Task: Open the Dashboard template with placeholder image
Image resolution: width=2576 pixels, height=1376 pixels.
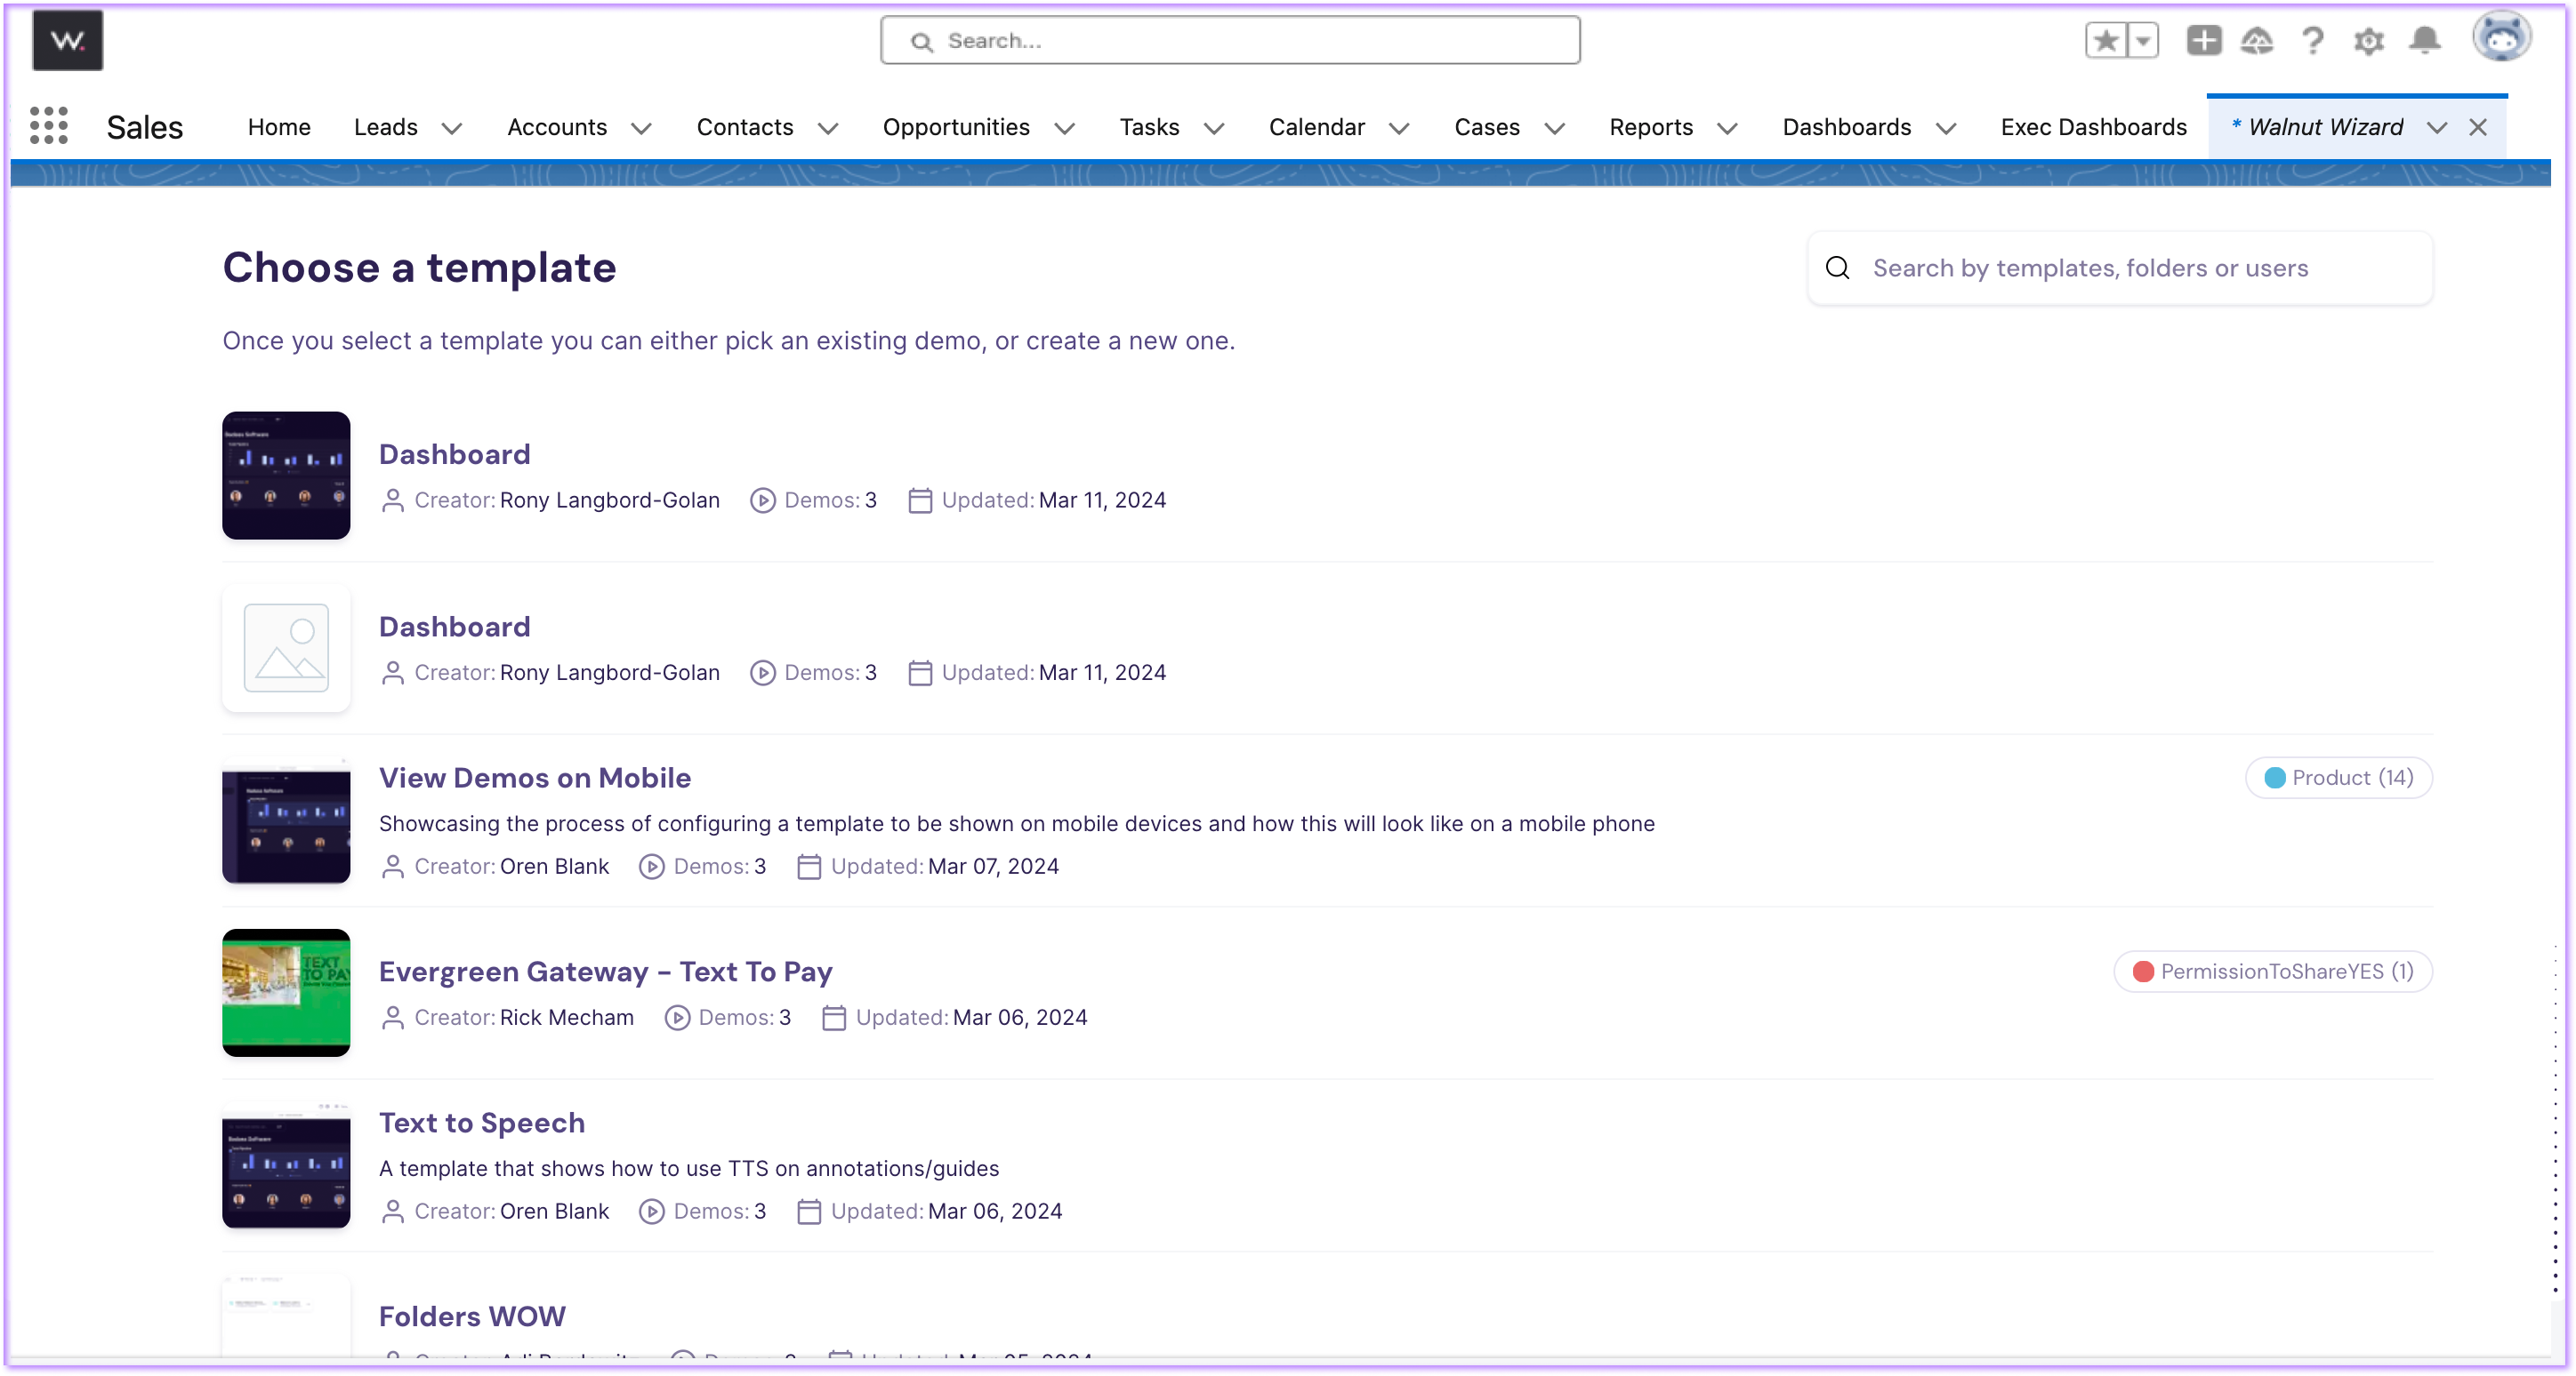Action: [286, 647]
